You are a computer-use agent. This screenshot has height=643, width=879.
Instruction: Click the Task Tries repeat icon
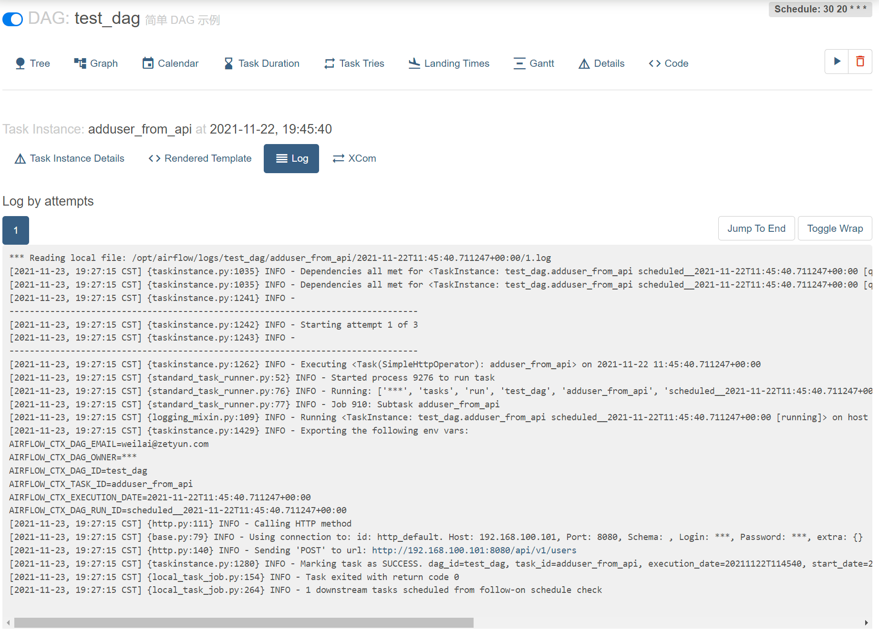click(x=329, y=63)
